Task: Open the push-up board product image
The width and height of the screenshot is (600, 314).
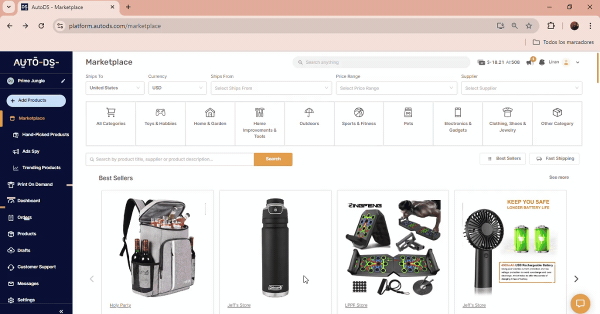Action: click(x=393, y=247)
